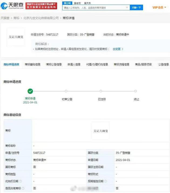The height and width of the screenshot is (193, 170).
Task: Click the 吴记大碗宽 trademark image in table
Action: coord(100,131)
